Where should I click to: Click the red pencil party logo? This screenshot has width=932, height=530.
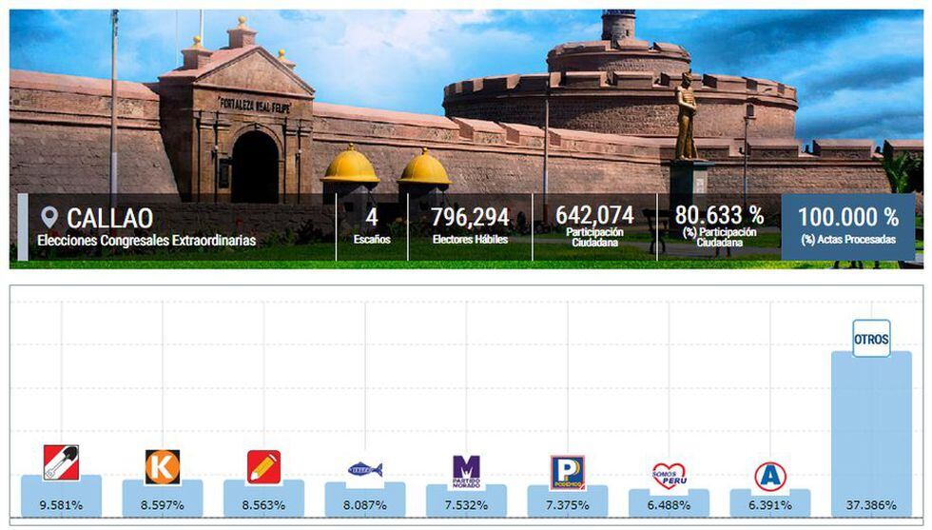(263, 467)
